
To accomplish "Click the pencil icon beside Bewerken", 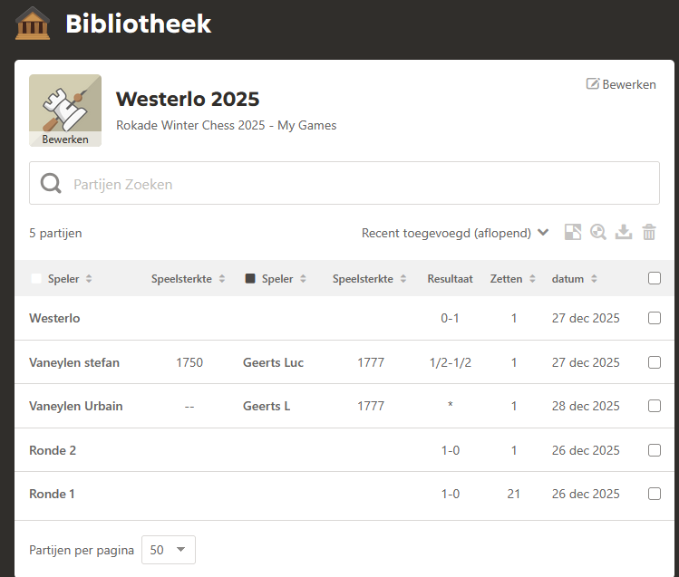I will pos(593,84).
